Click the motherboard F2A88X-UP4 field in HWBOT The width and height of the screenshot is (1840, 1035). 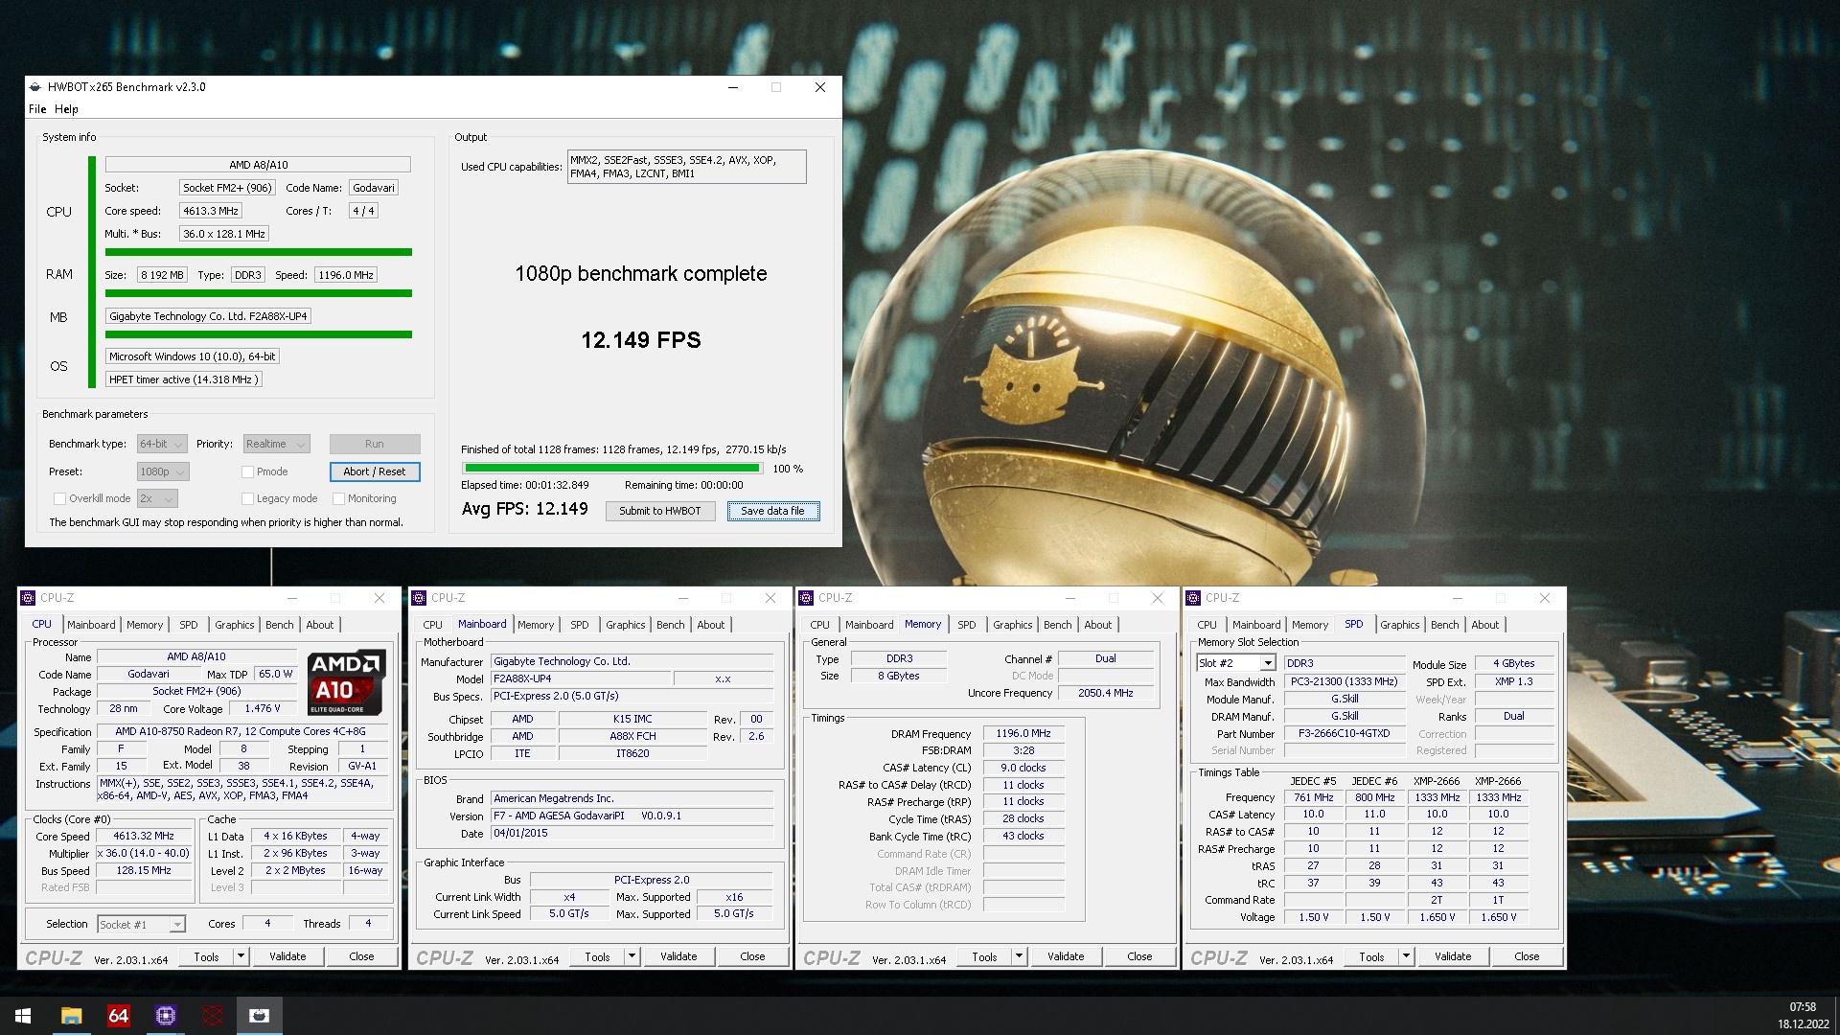pos(208,316)
